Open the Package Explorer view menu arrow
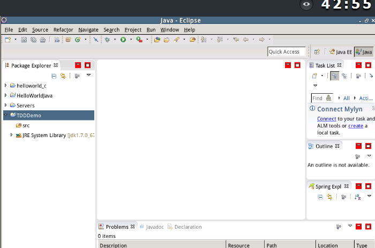The width and height of the screenshot is (375, 248). click(x=88, y=75)
